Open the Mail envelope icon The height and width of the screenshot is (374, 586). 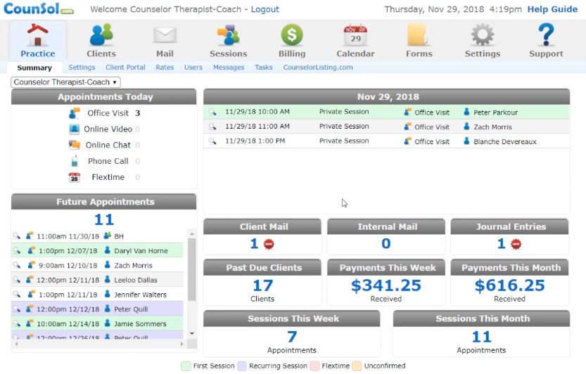tap(165, 35)
